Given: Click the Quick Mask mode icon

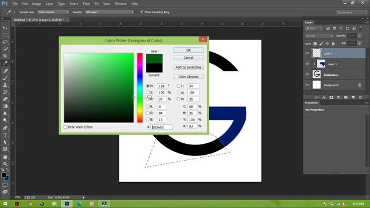Looking at the screenshot, I should point(5,185).
